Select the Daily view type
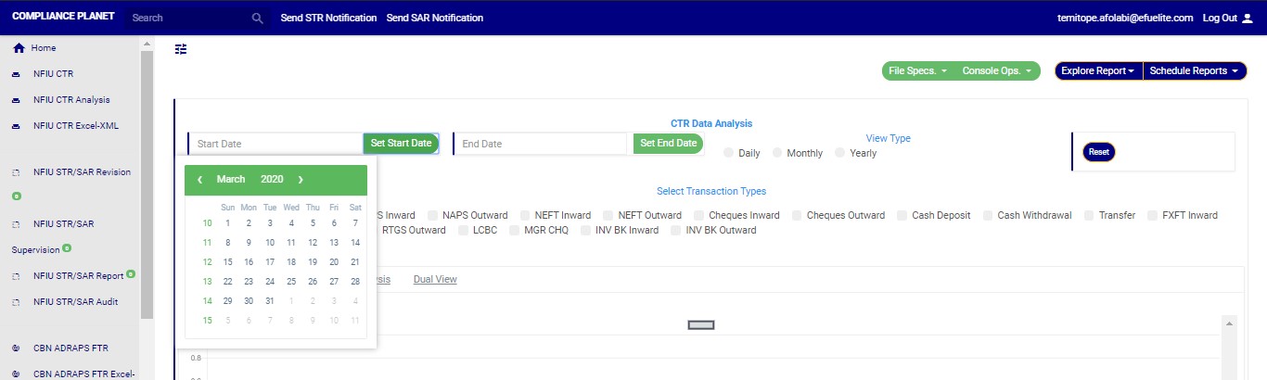The width and height of the screenshot is (1267, 380). [x=729, y=153]
